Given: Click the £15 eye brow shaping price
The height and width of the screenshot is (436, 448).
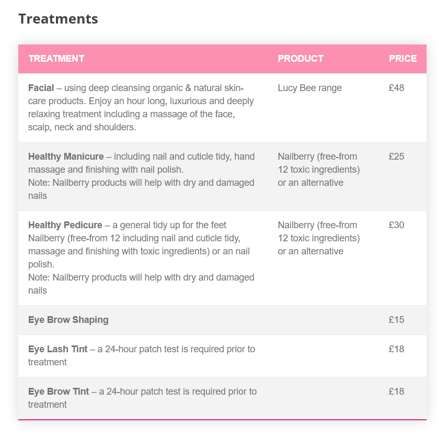Looking at the screenshot, I should 396,320.
